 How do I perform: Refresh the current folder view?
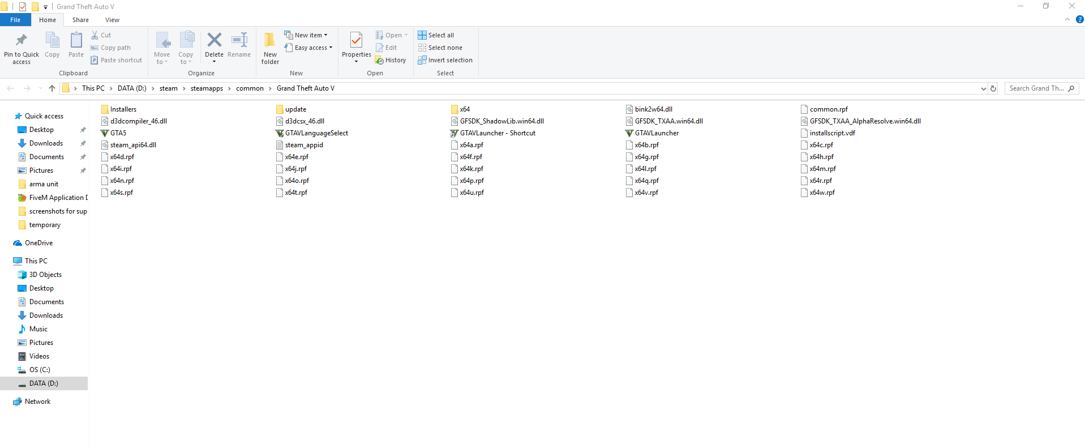pyautogui.click(x=993, y=88)
